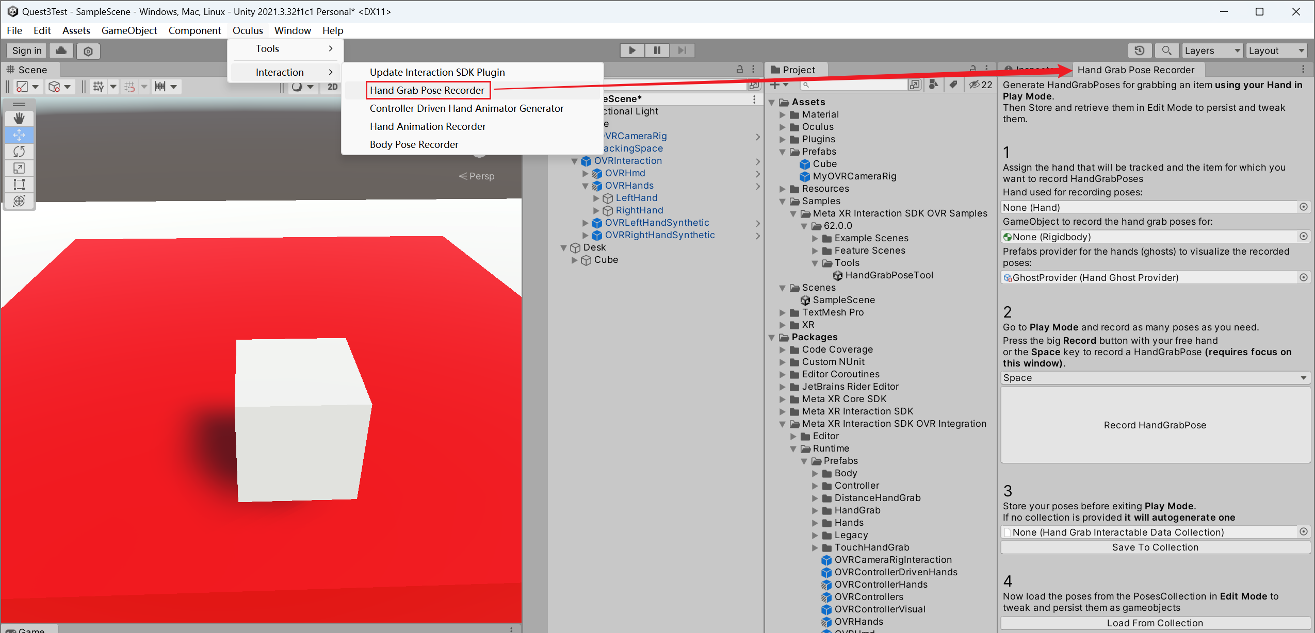
Task: Open cloud services button
Action: tap(61, 51)
